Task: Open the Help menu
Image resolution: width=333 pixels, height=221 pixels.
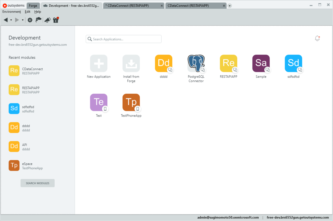Action: tap(38, 12)
